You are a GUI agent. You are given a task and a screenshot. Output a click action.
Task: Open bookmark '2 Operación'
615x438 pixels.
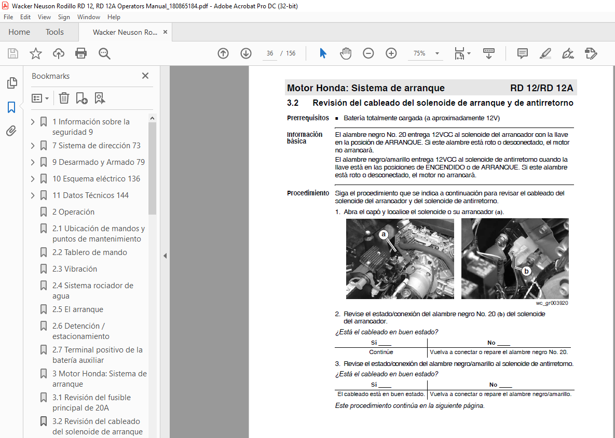pyautogui.click(x=73, y=212)
